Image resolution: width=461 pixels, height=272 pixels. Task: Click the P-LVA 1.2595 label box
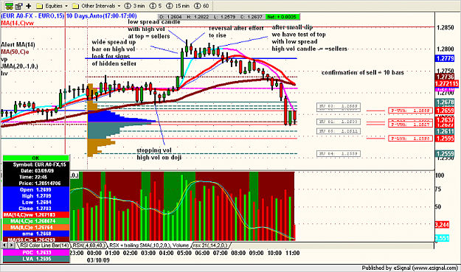(410, 138)
